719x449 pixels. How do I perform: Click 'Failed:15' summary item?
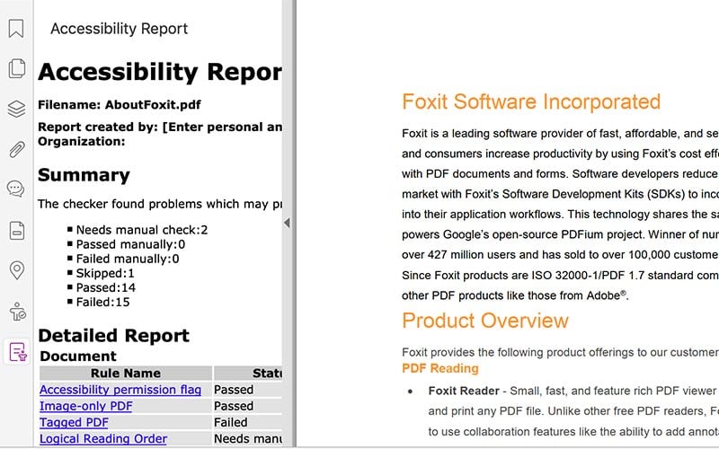(102, 302)
